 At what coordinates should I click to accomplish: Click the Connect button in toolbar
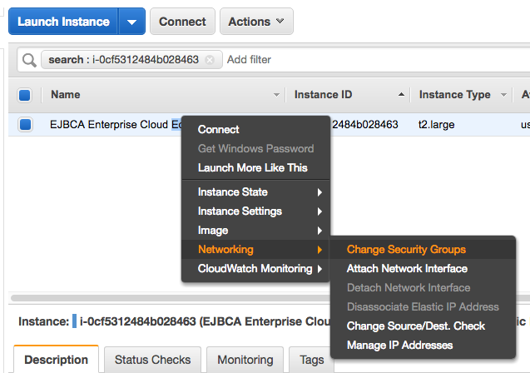[x=182, y=22]
